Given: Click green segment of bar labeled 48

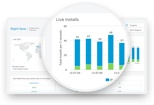Looking at the screenshot, I should (111, 66).
